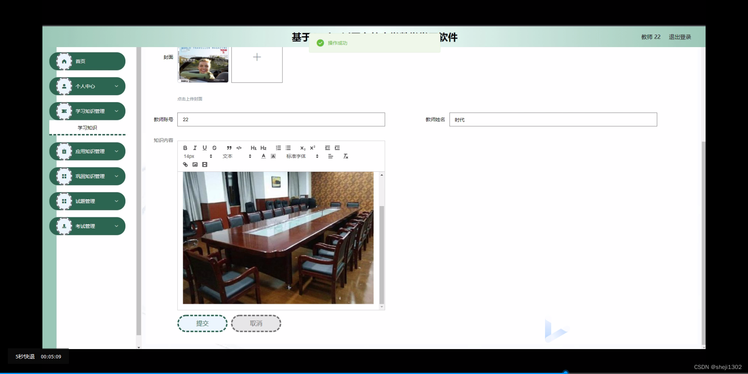Viewport: 748px width, 374px height.
Task: Insert a blockquote in the editor
Action: 229,148
